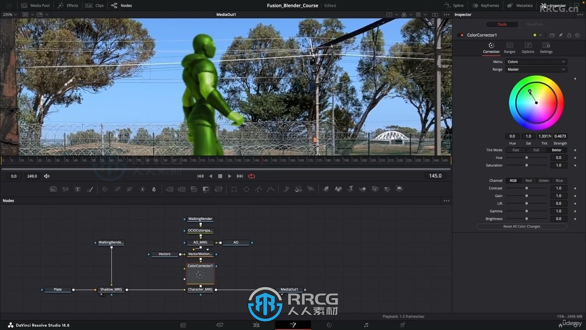Add an Ellipse mask from the toolbar
Image resolution: width=586 pixels, height=330 pixels.
(x=246, y=189)
